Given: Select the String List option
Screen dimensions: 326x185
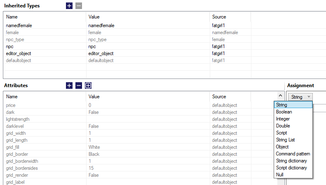Looking at the screenshot, I should [x=285, y=140].
